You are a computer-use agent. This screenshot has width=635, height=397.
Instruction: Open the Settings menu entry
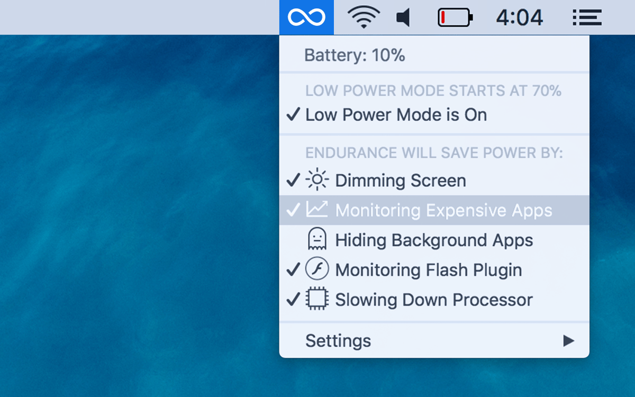tap(338, 341)
